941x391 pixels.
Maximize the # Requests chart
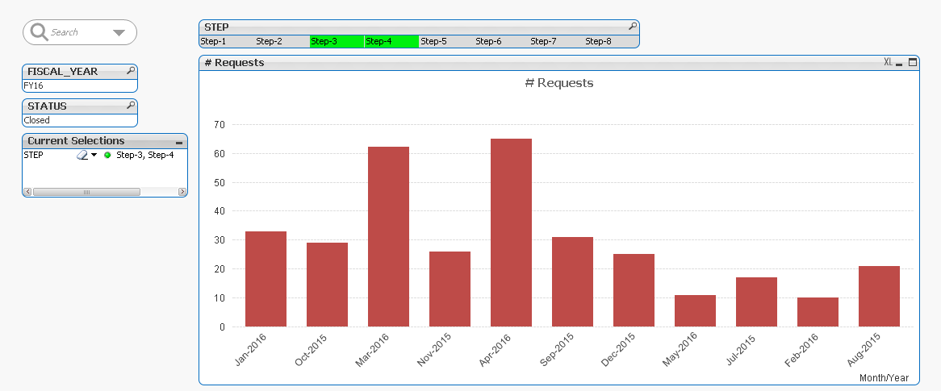(912, 62)
